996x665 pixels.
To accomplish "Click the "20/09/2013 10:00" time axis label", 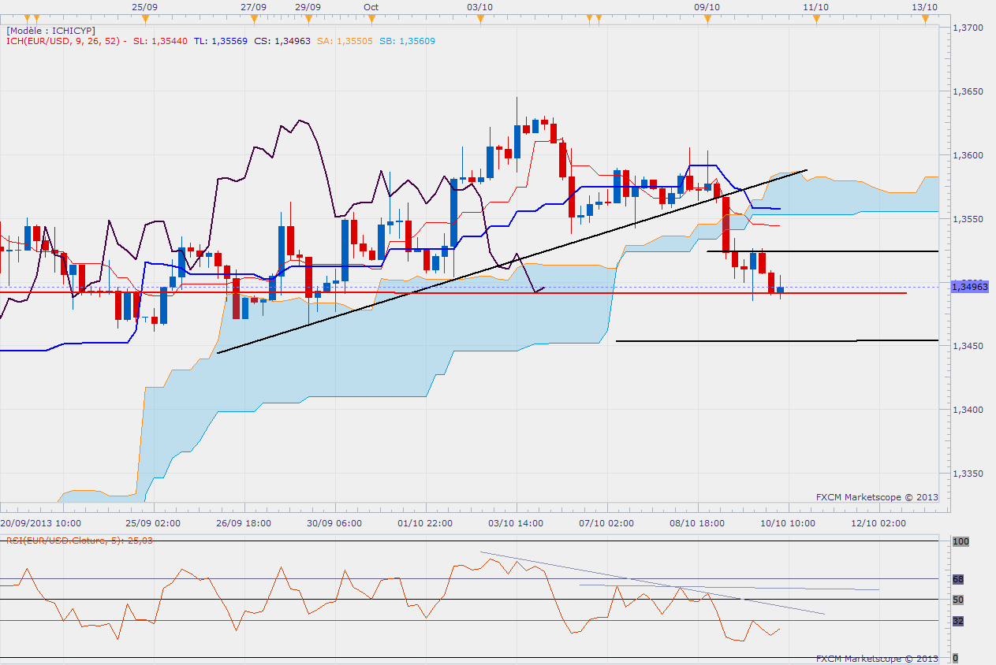I will 39,522.
